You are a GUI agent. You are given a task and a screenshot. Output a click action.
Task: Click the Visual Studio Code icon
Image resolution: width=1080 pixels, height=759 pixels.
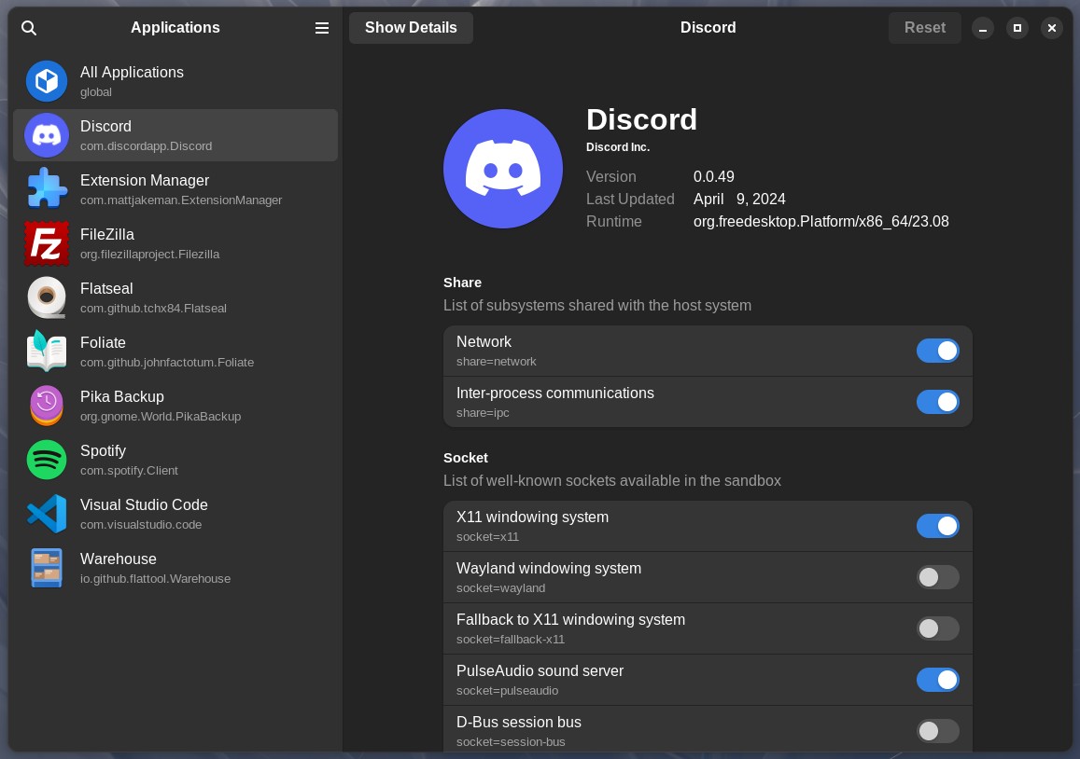(x=47, y=514)
